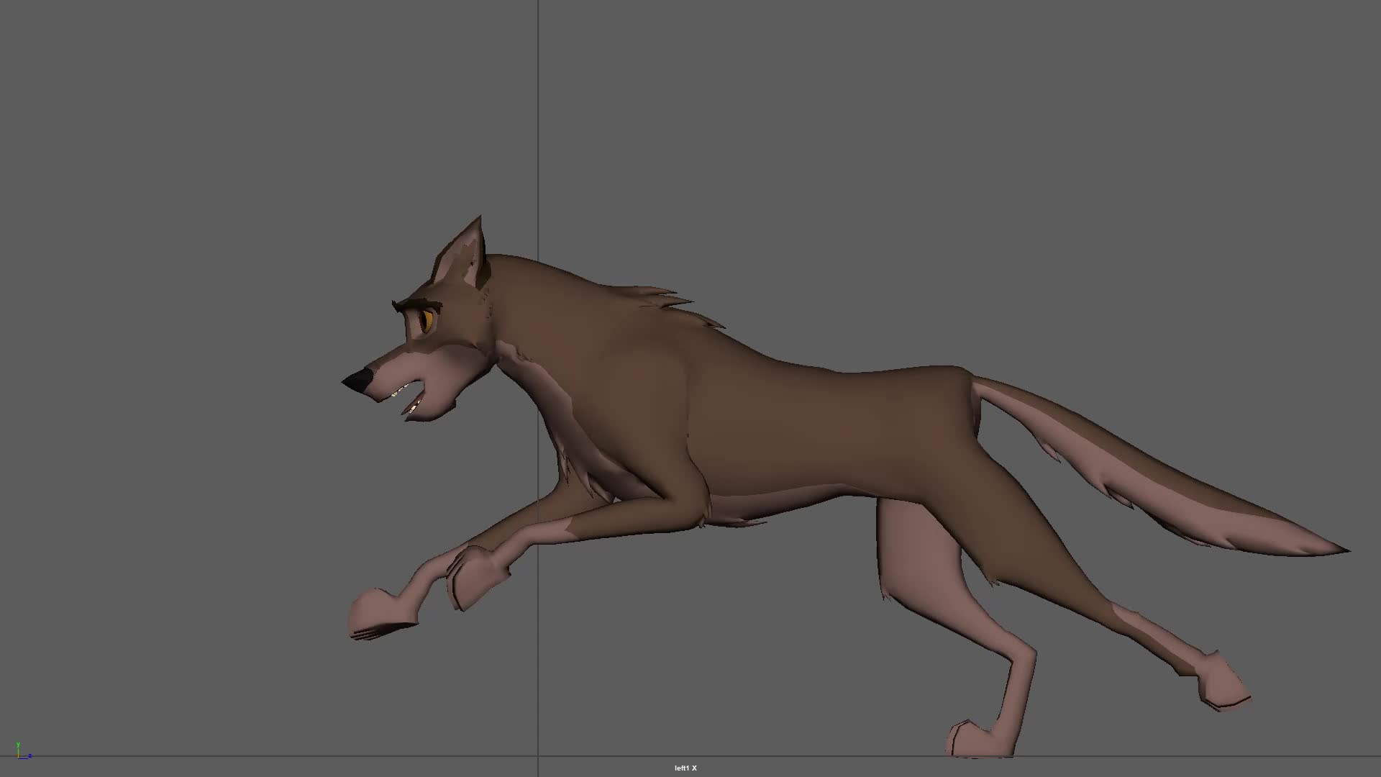Select the wolf's torso body mesh
This screenshot has width=1381, height=777.
[x=791, y=424]
